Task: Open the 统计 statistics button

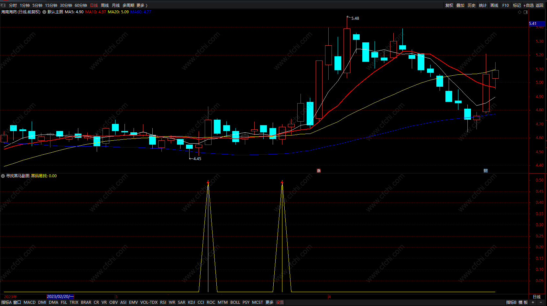Action: (483, 5)
